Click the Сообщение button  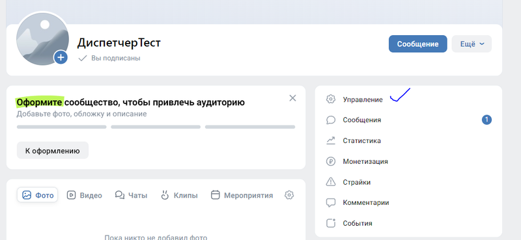click(417, 44)
